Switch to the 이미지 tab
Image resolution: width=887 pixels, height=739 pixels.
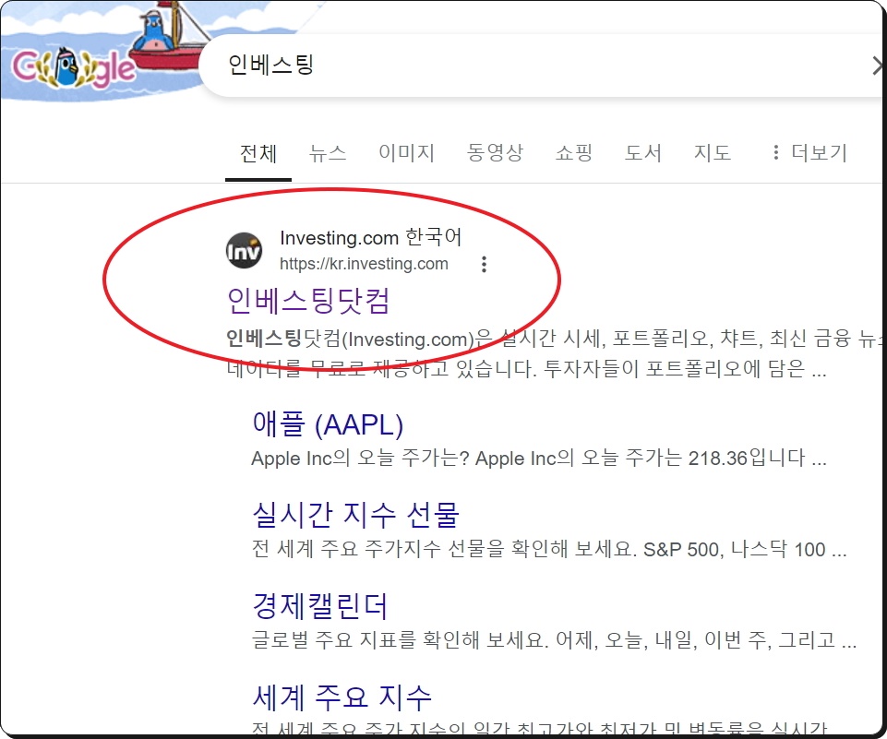406,153
